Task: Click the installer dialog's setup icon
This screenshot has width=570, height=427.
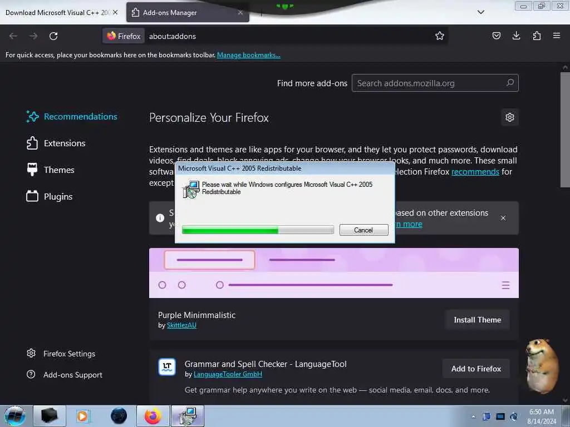Action: [x=191, y=189]
